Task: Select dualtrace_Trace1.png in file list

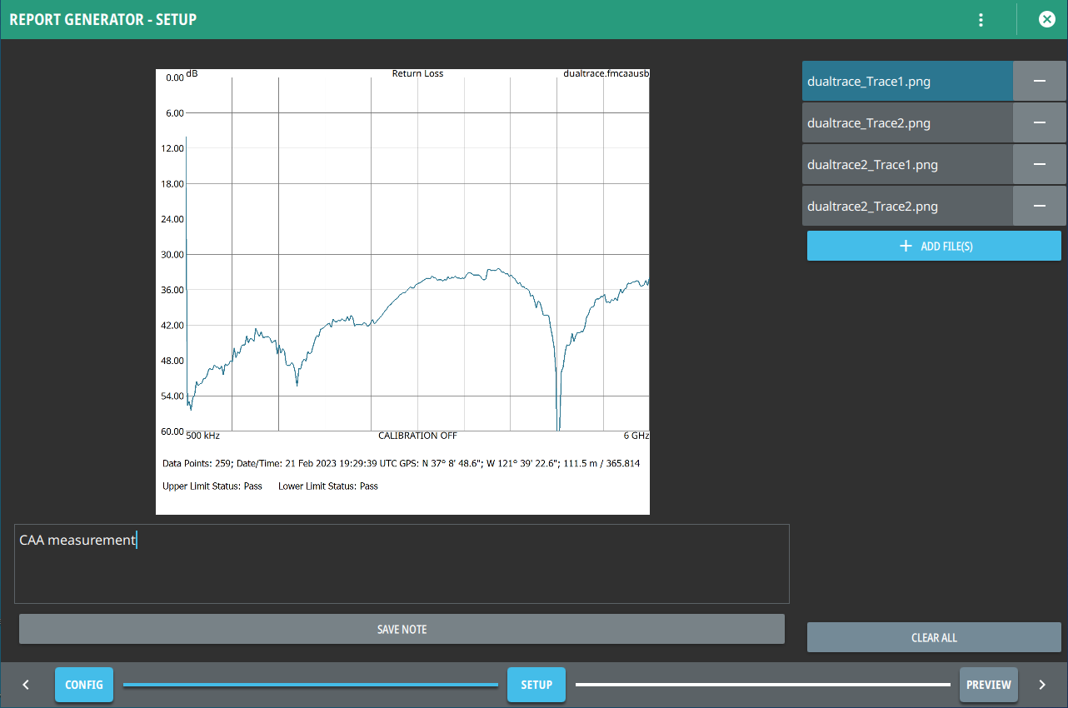Action: (x=906, y=82)
